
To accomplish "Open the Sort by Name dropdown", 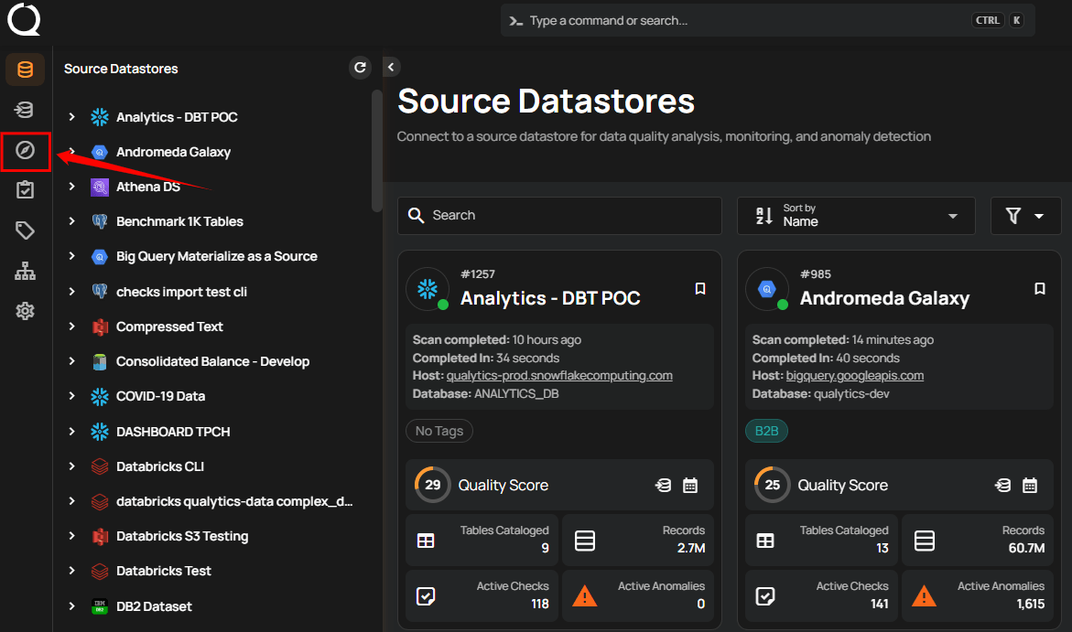I will (855, 215).
